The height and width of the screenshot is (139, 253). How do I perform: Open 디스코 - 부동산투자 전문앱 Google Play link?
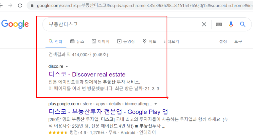coord(108,112)
